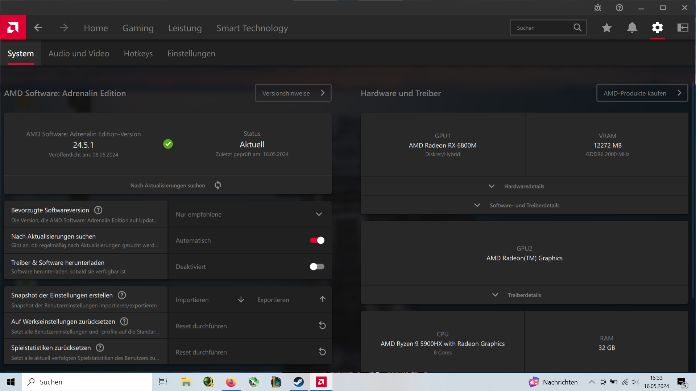The image size is (696, 391).
Task: Expand Software- und Treiberdetails section
Action: [x=524, y=205]
